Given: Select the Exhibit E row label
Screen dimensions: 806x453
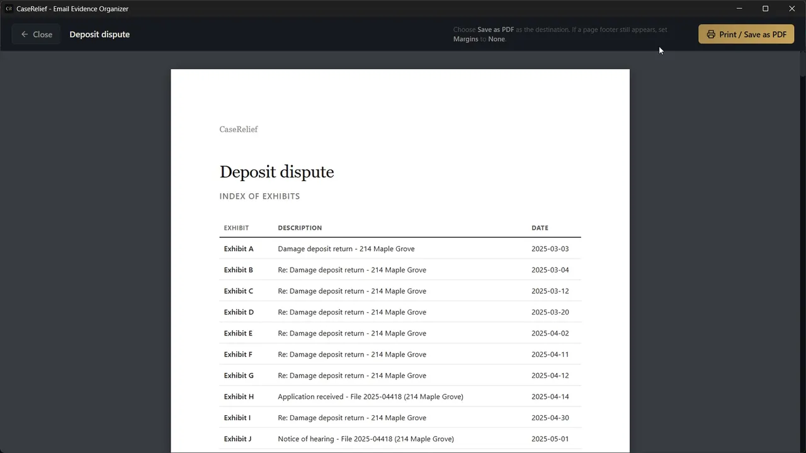Looking at the screenshot, I should tap(238, 333).
